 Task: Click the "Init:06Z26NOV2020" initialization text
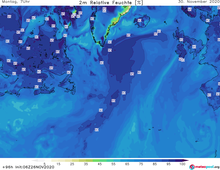(35, 167)
